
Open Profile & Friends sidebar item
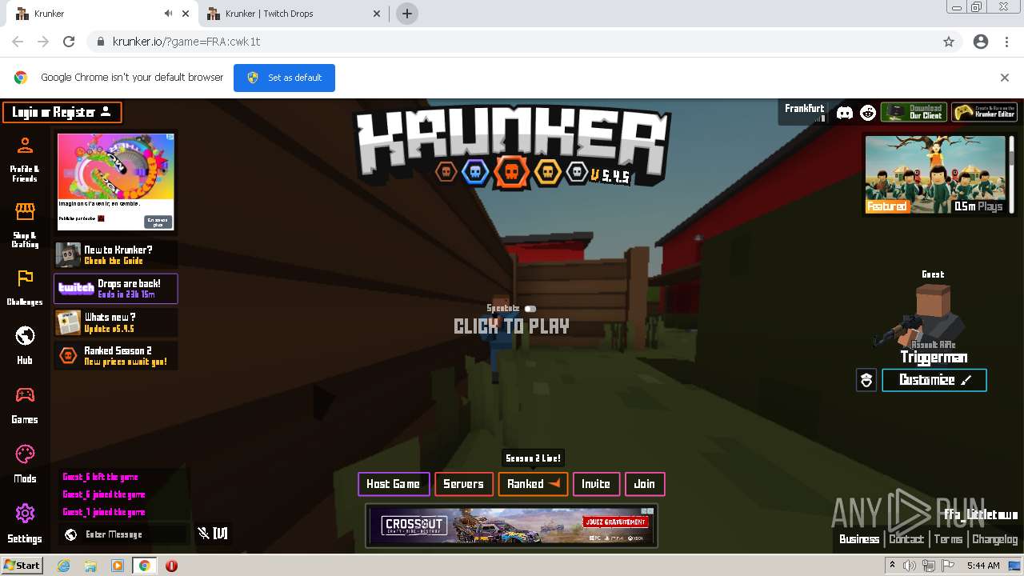pos(25,159)
